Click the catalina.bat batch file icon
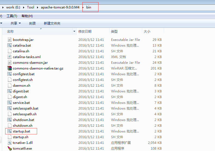This screenshot has width=215, height=151. (x=10, y=45)
